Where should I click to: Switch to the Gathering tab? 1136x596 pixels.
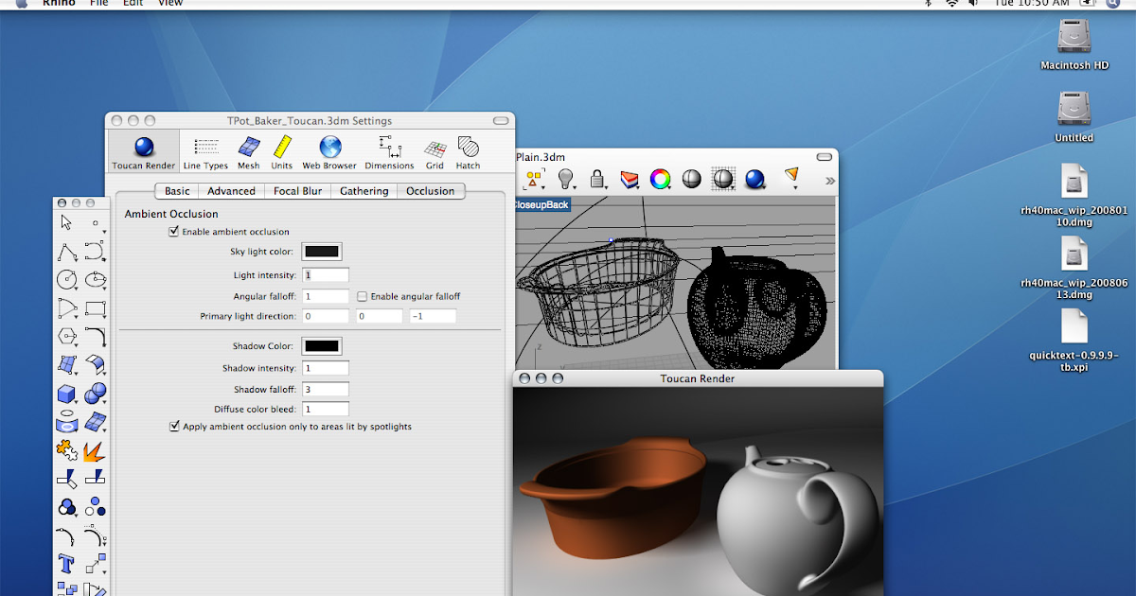(x=364, y=191)
